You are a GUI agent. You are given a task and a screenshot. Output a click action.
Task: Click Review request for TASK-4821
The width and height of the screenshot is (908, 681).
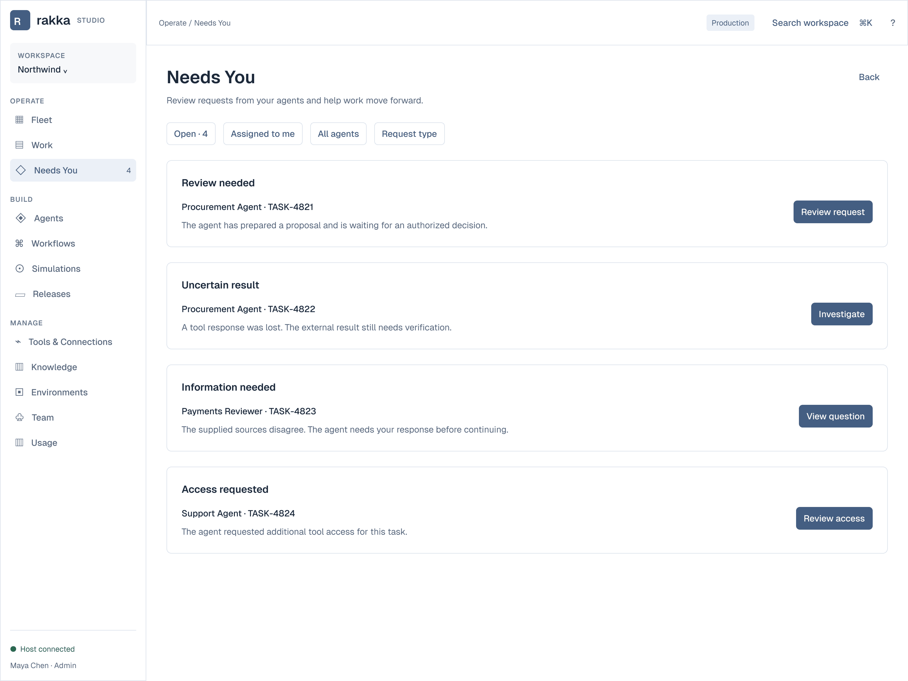click(833, 212)
